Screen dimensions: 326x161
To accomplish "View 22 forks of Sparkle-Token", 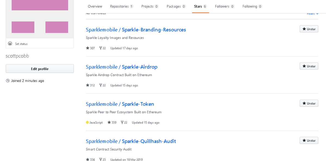I will click(x=124, y=123).
